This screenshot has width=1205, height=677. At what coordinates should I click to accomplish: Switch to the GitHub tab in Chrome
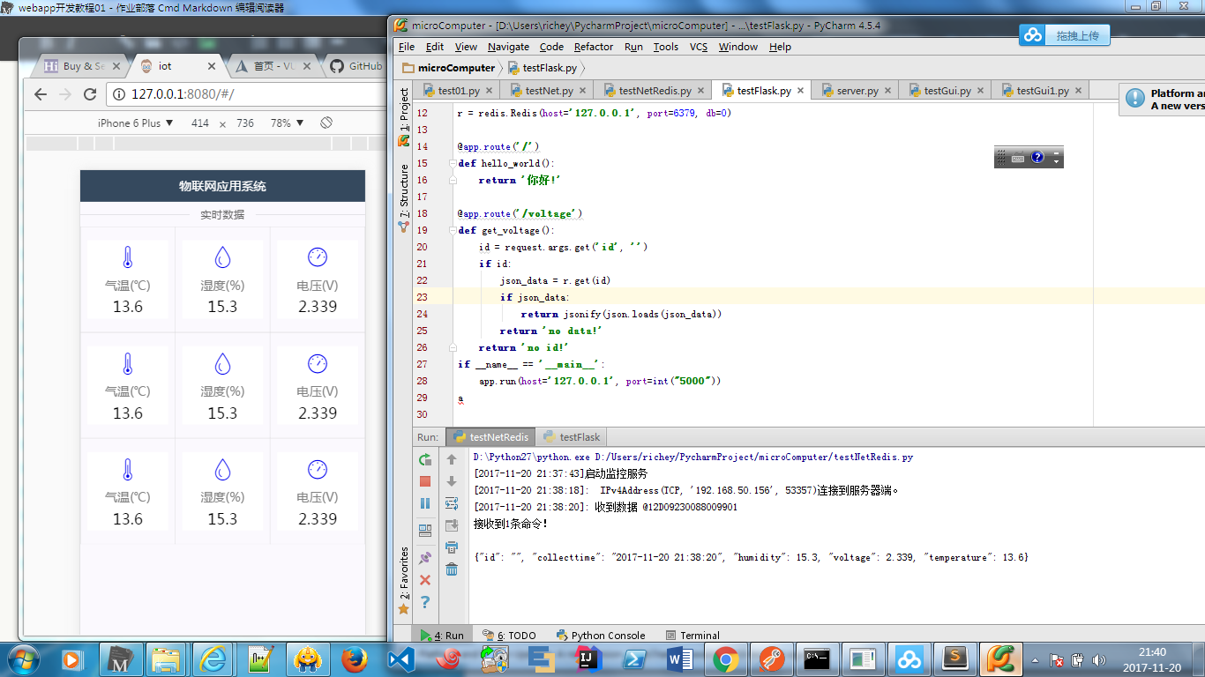(x=356, y=66)
